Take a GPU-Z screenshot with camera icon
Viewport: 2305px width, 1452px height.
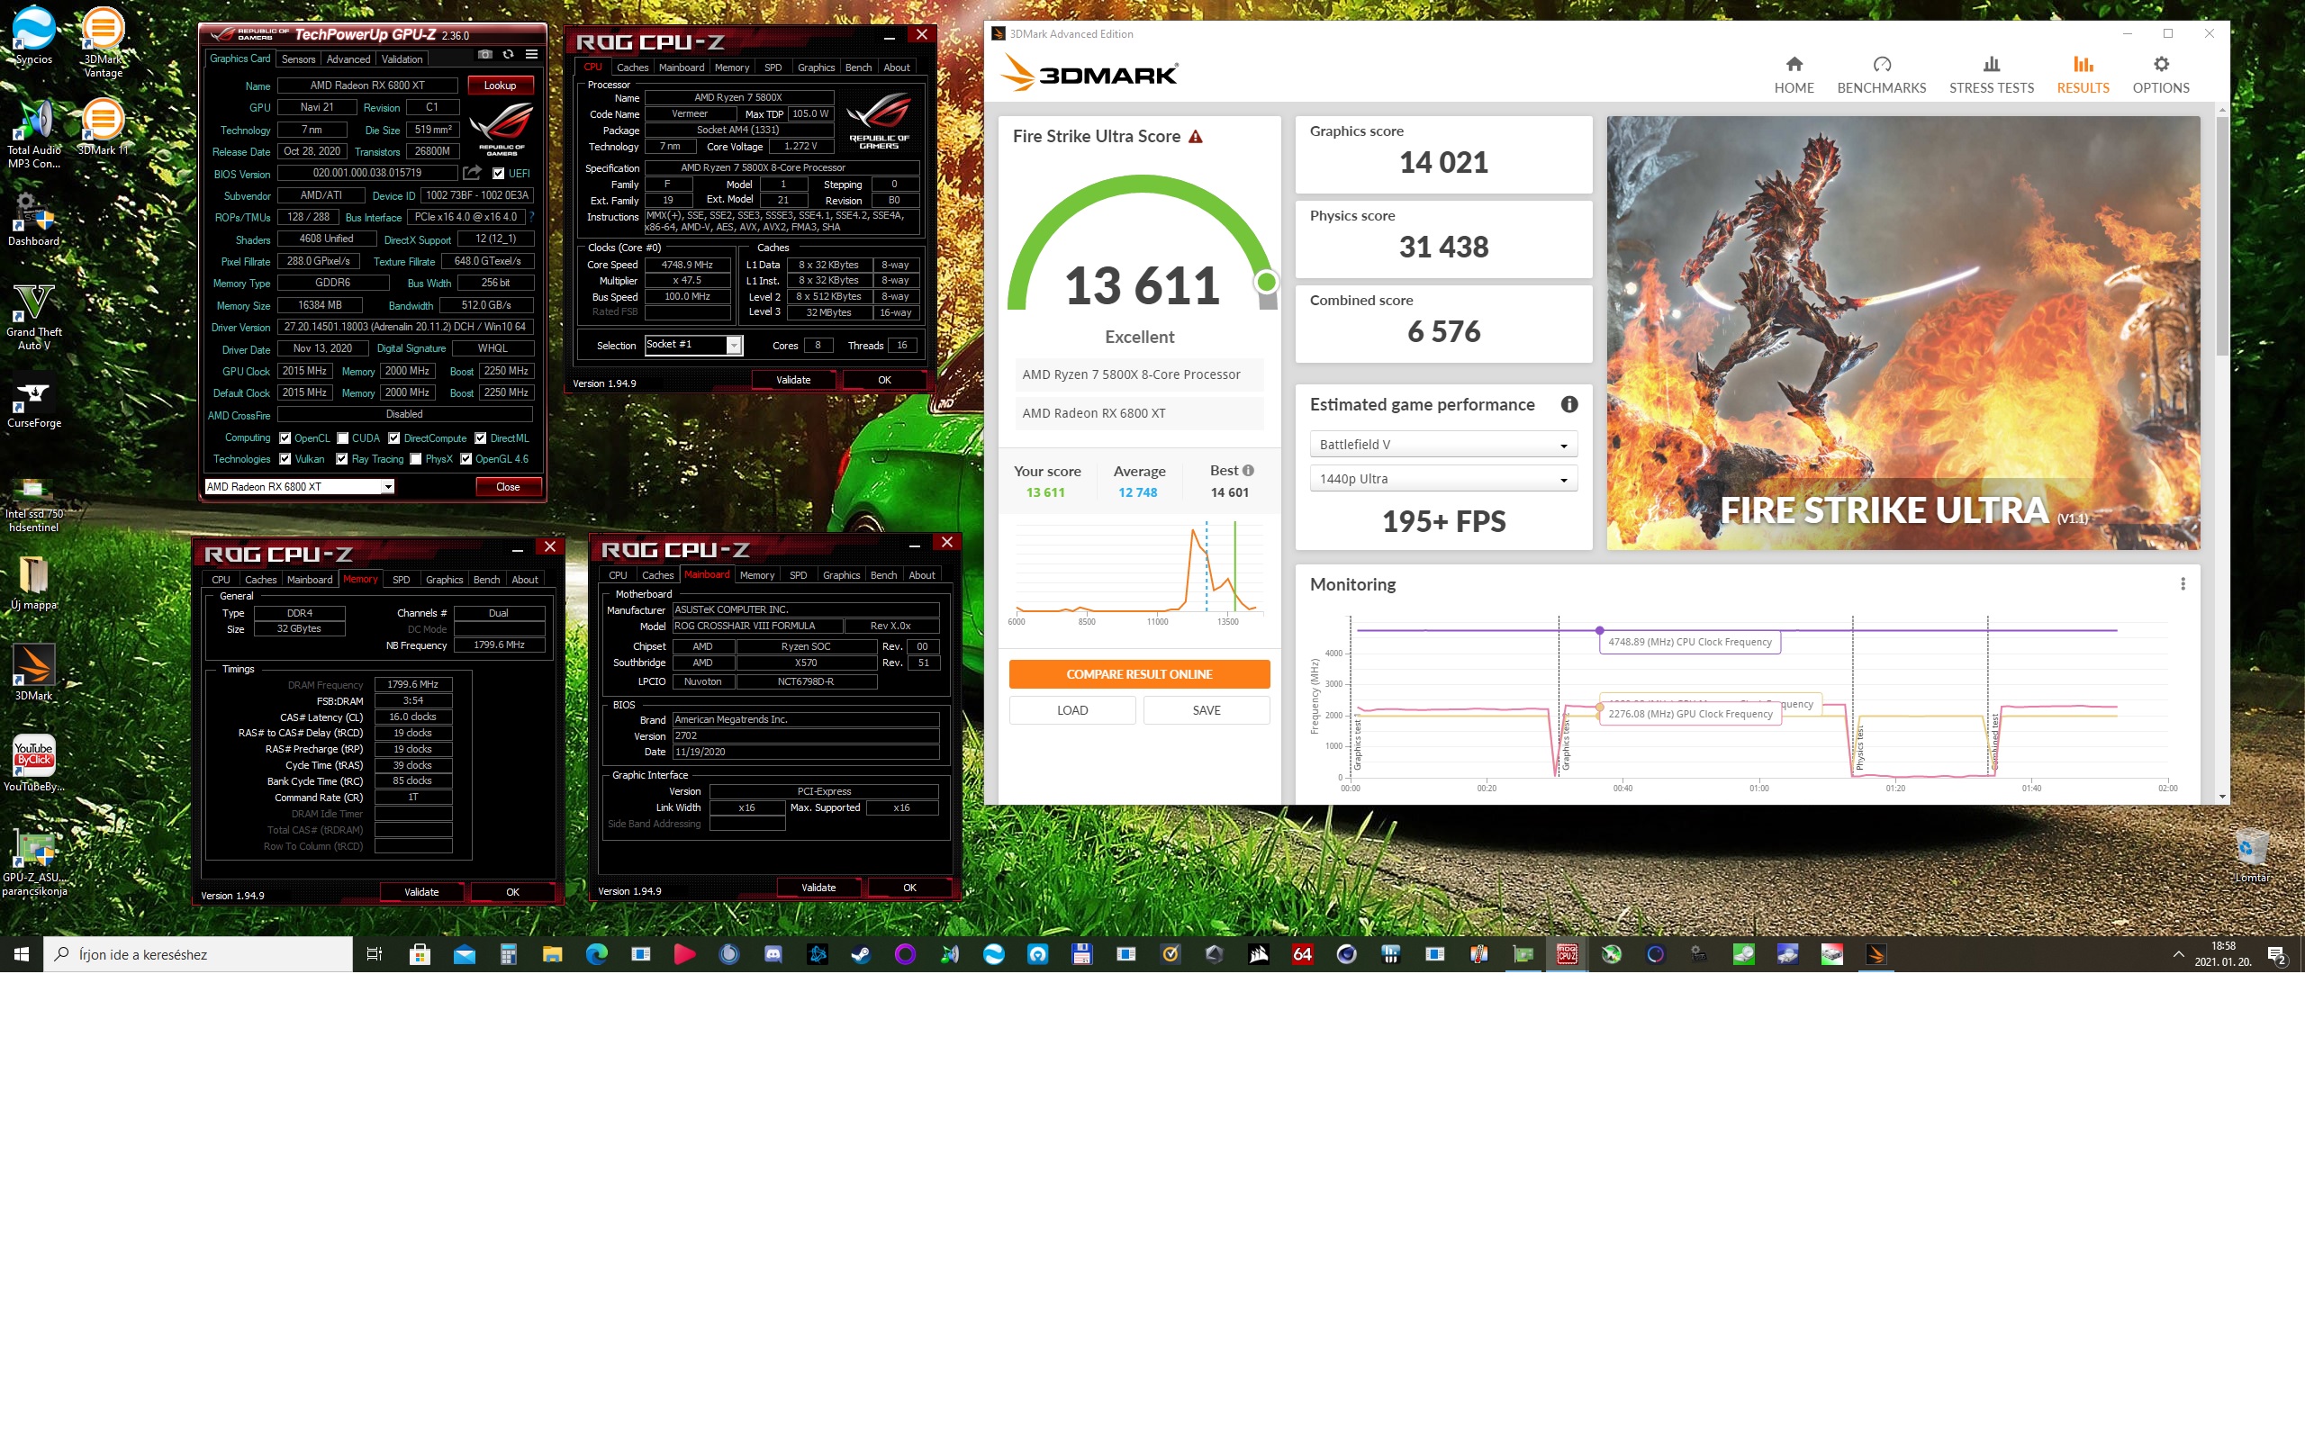pyautogui.click(x=485, y=55)
